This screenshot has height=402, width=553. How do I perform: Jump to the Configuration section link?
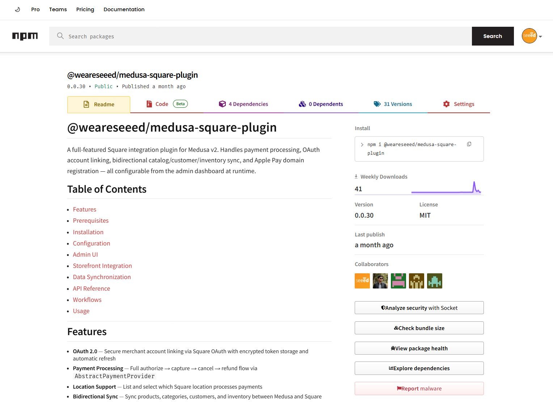coord(92,243)
